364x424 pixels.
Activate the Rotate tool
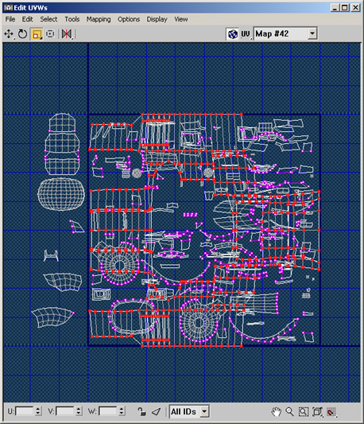22,34
